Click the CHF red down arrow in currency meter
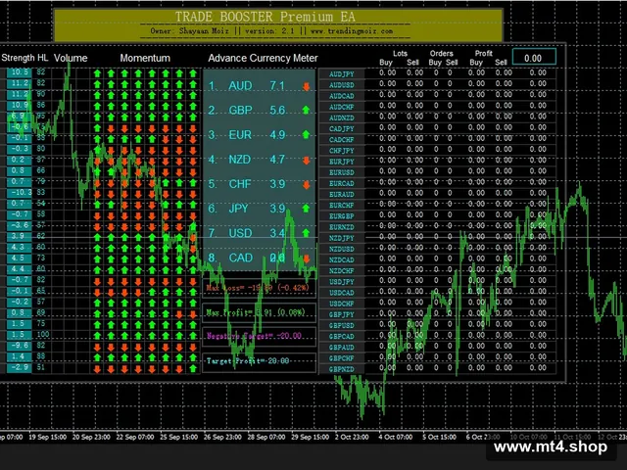 (306, 185)
